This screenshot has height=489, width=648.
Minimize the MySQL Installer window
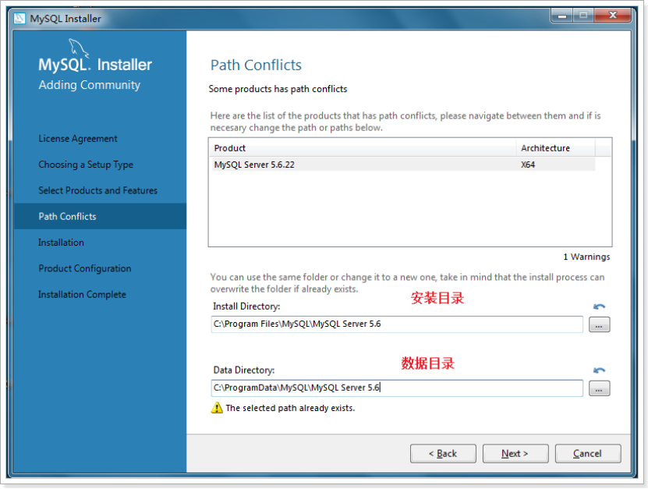coord(561,16)
